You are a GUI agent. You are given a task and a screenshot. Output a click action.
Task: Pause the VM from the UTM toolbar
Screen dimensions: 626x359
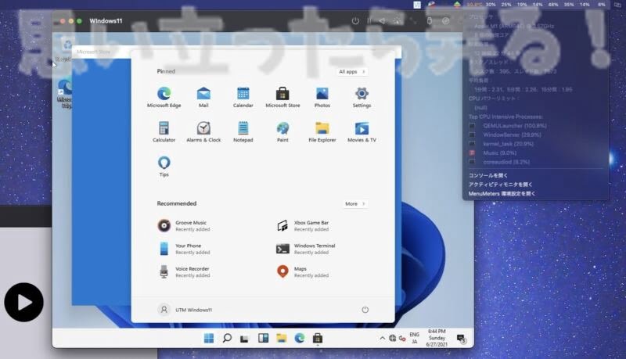(369, 21)
